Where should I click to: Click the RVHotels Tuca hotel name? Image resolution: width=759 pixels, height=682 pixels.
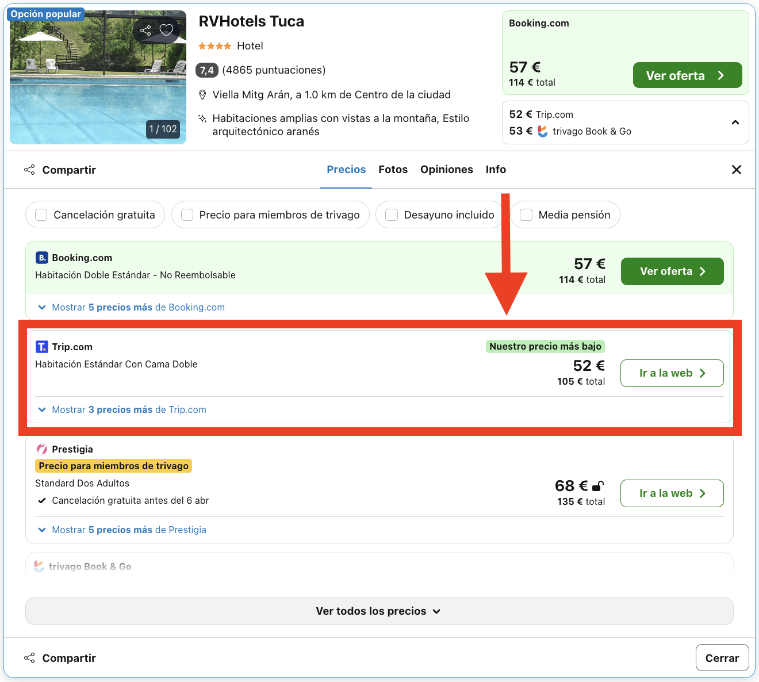251,21
